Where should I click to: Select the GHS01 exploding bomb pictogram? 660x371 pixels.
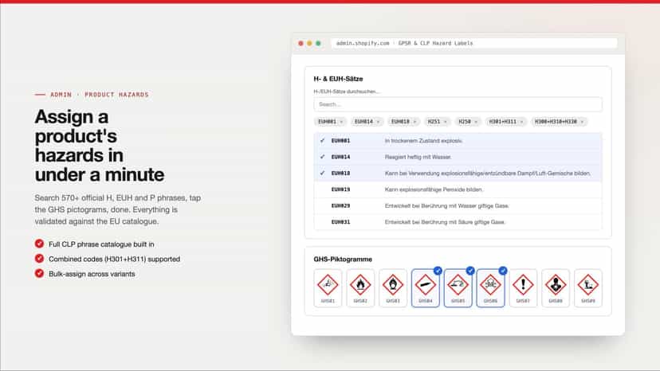click(x=328, y=288)
